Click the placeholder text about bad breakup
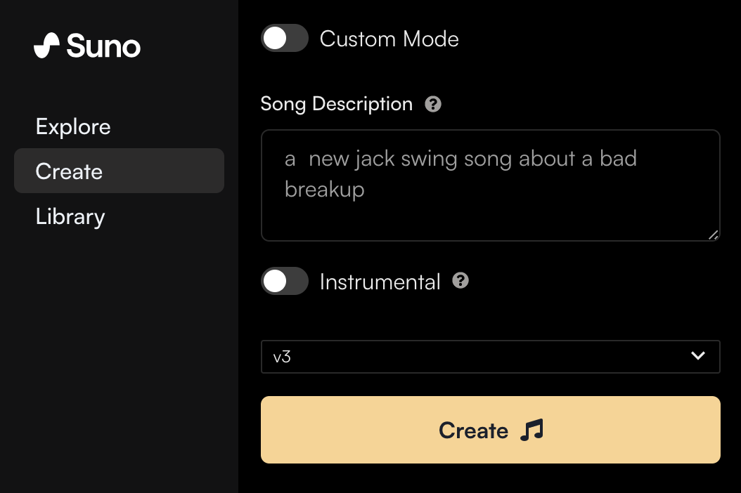Image resolution: width=741 pixels, height=493 pixels. pyautogui.click(x=460, y=174)
